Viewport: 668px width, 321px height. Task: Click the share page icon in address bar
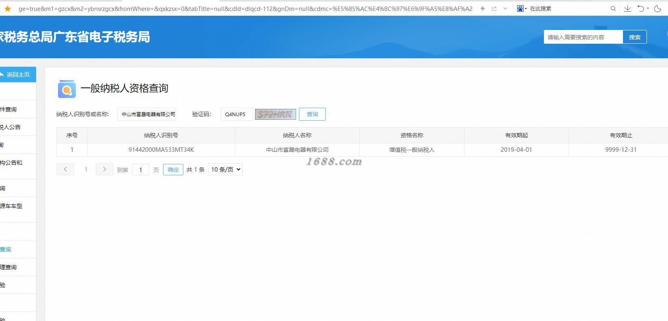click(x=494, y=9)
